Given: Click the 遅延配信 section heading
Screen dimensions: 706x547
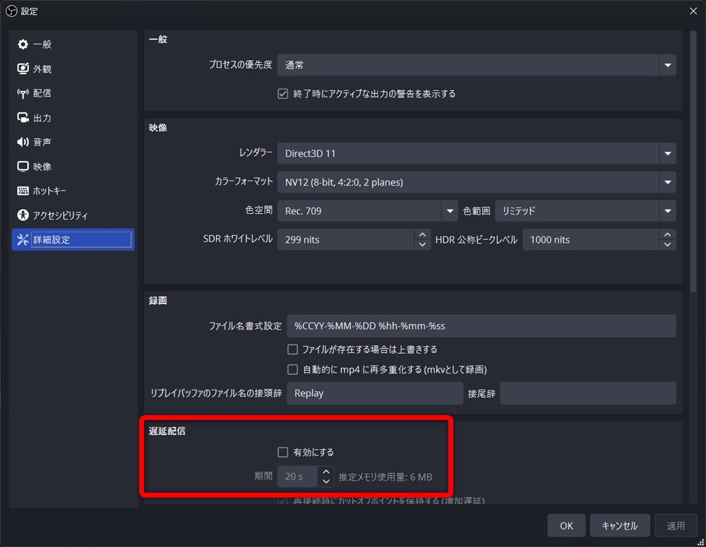Looking at the screenshot, I should (167, 431).
